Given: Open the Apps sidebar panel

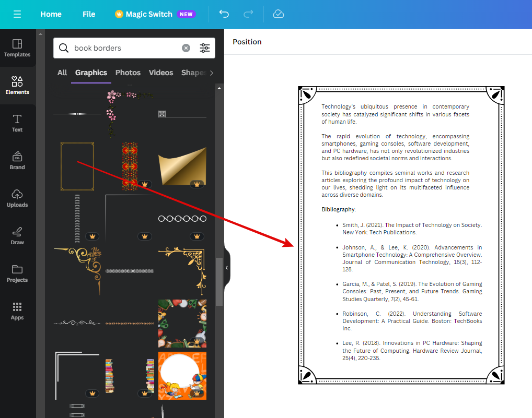Looking at the screenshot, I should coord(17,311).
